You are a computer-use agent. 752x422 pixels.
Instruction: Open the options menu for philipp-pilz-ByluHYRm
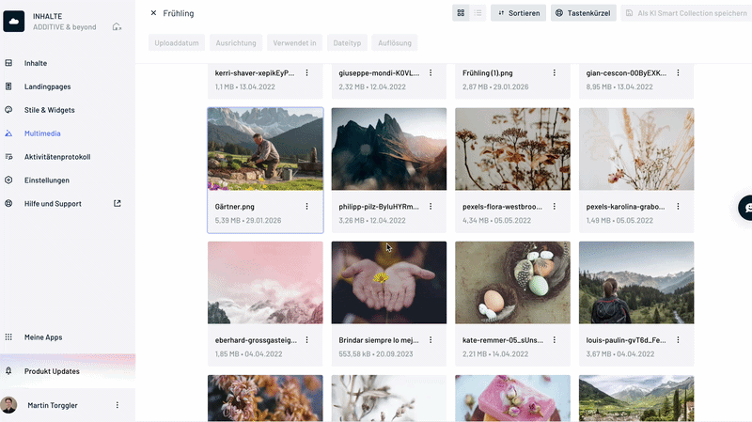431,206
